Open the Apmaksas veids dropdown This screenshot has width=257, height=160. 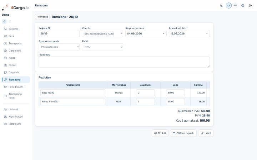pos(59,47)
